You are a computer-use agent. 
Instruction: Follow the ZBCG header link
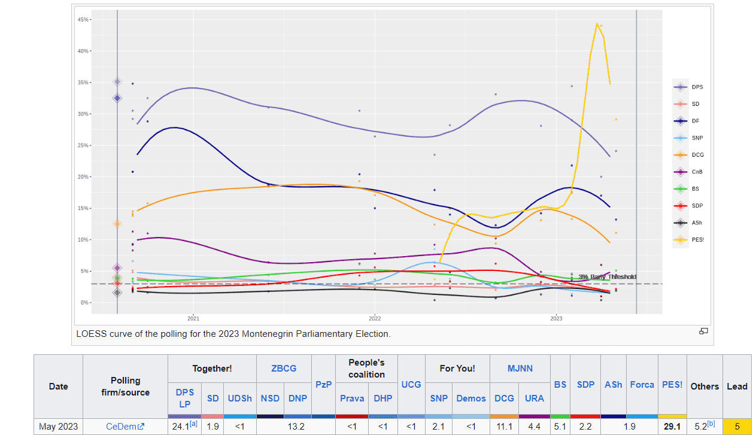click(284, 369)
